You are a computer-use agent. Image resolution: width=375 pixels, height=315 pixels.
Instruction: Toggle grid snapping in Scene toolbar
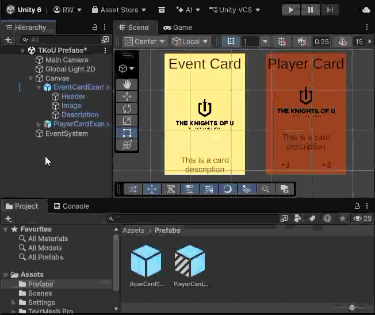point(282,41)
